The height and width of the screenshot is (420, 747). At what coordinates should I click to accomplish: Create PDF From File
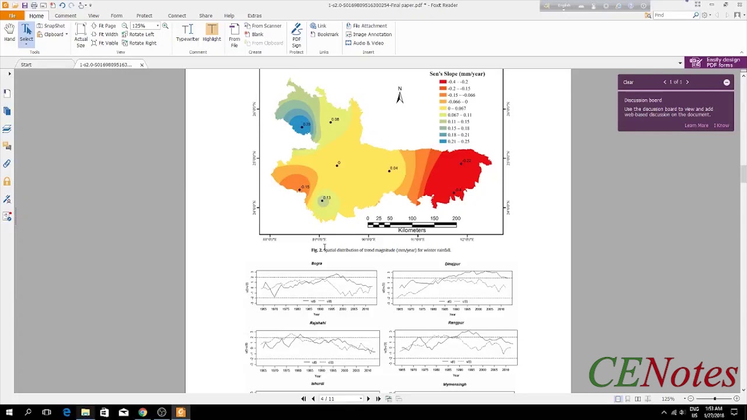click(x=234, y=35)
